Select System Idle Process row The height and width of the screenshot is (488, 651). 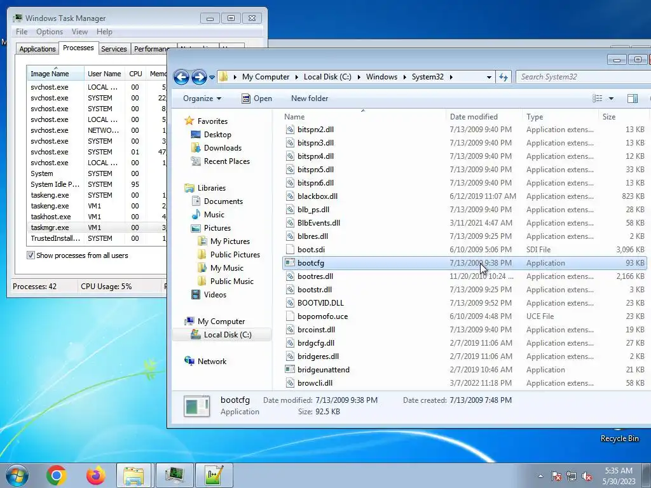(x=97, y=184)
